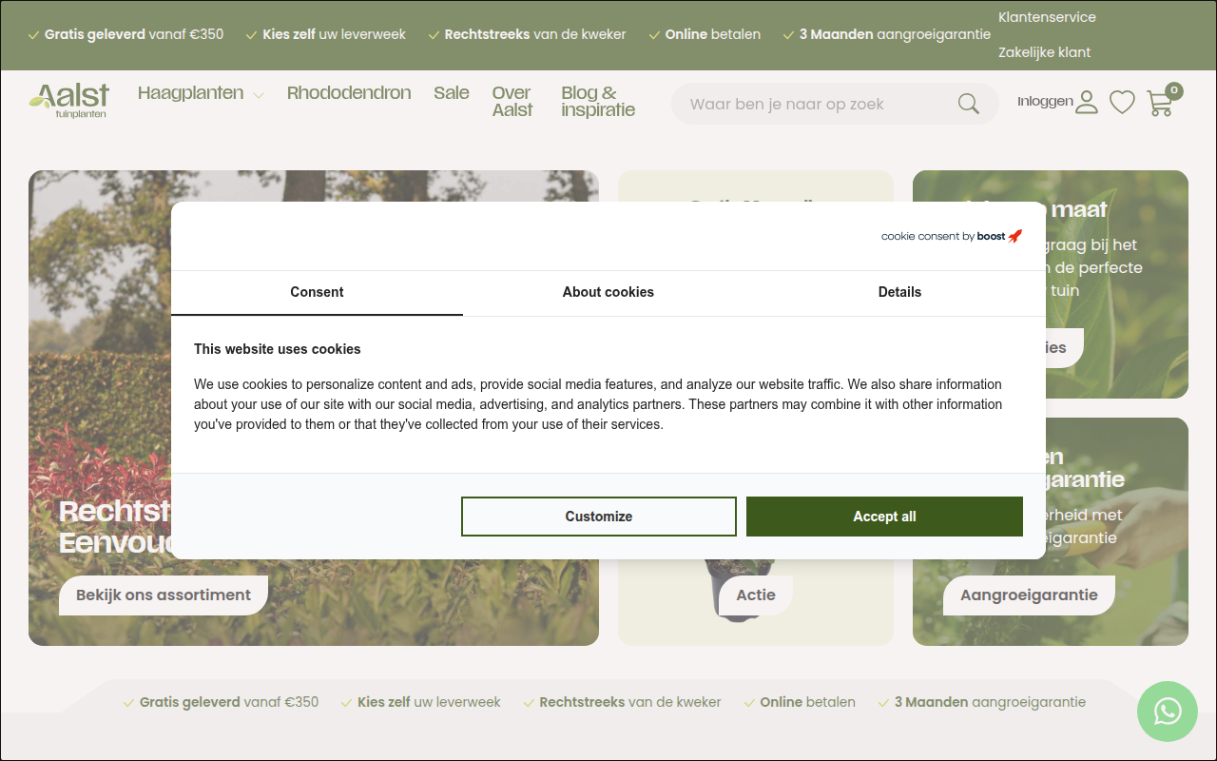Click the cookie consent by boost logo

pos(952,236)
